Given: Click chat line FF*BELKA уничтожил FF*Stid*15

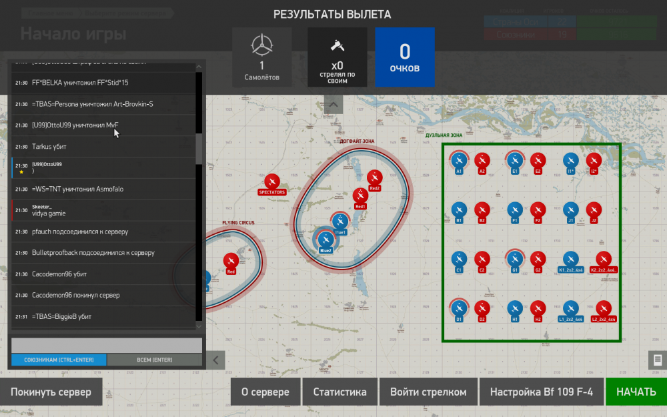Looking at the screenshot, I should click(x=103, y=83).
